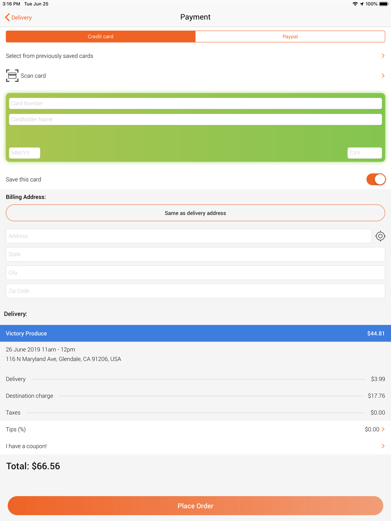Open the Tips percentage selector
This screenshot has width=391, height=521.
click(x=195, y=429)
